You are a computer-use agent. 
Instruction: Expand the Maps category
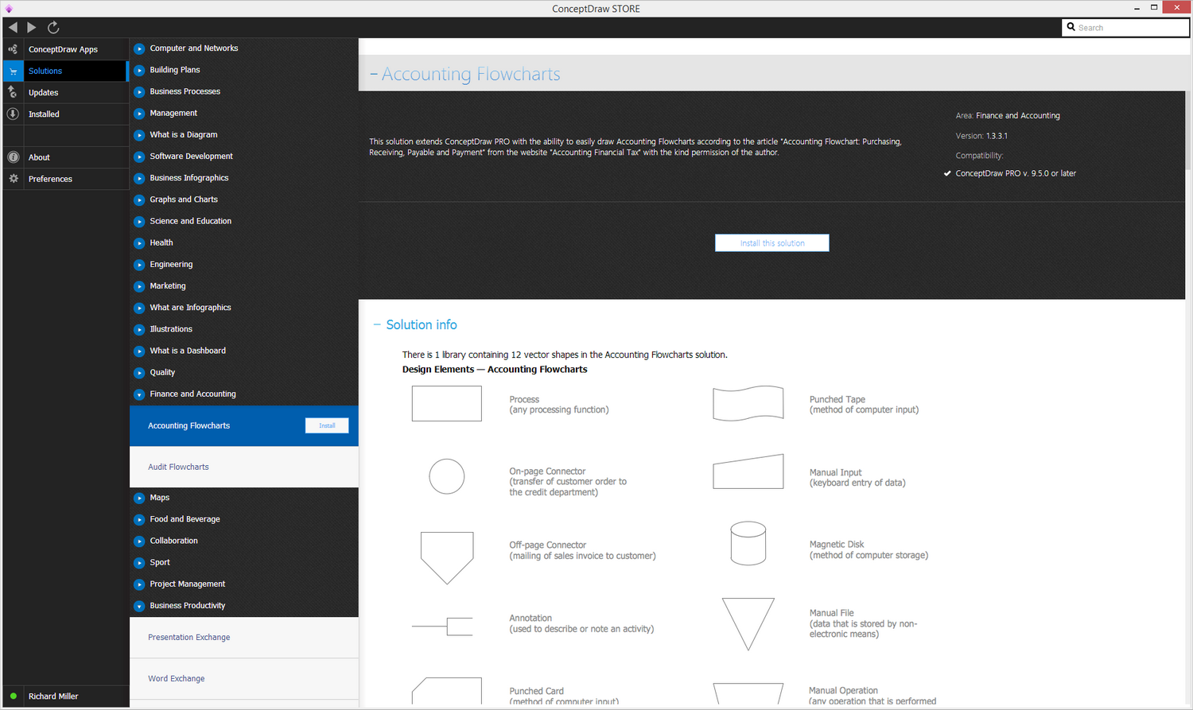(x=139, y=498)
